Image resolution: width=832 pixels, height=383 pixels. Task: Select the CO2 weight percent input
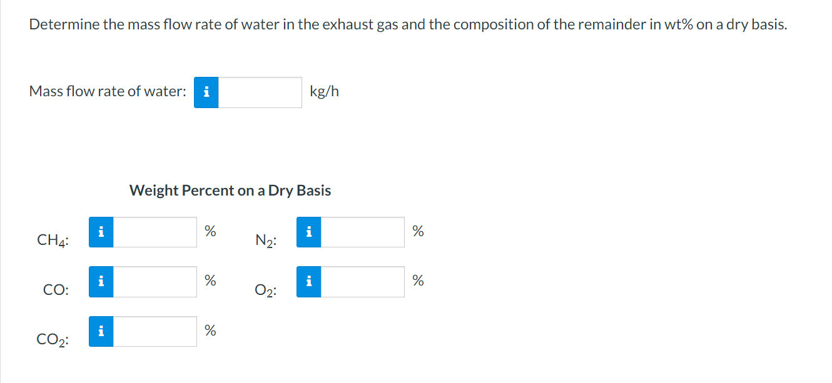click(x=155, y=331)
